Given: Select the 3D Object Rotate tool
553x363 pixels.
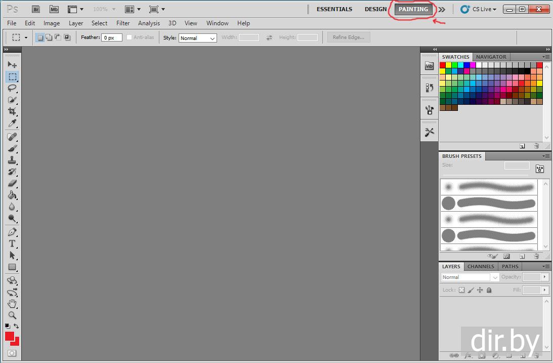Looking at the screenshot, I should tap(12, 280).
